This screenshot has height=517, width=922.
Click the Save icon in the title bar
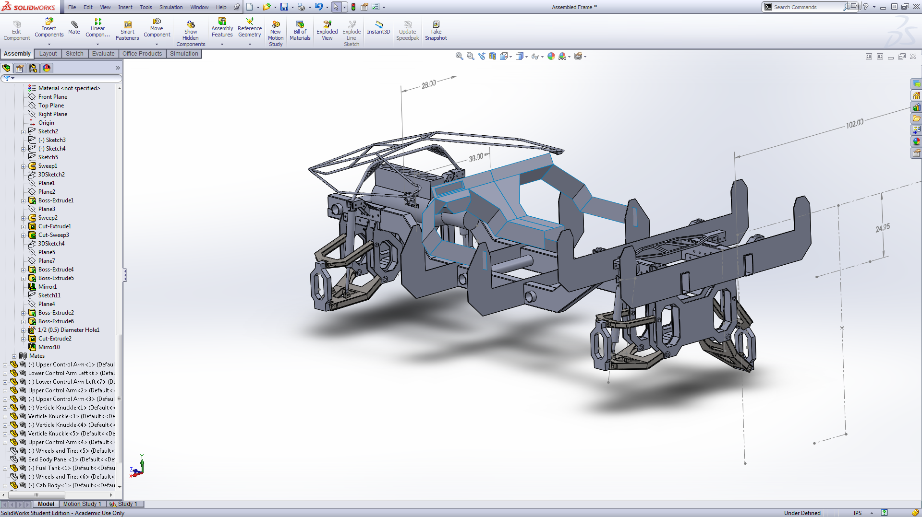284,7
